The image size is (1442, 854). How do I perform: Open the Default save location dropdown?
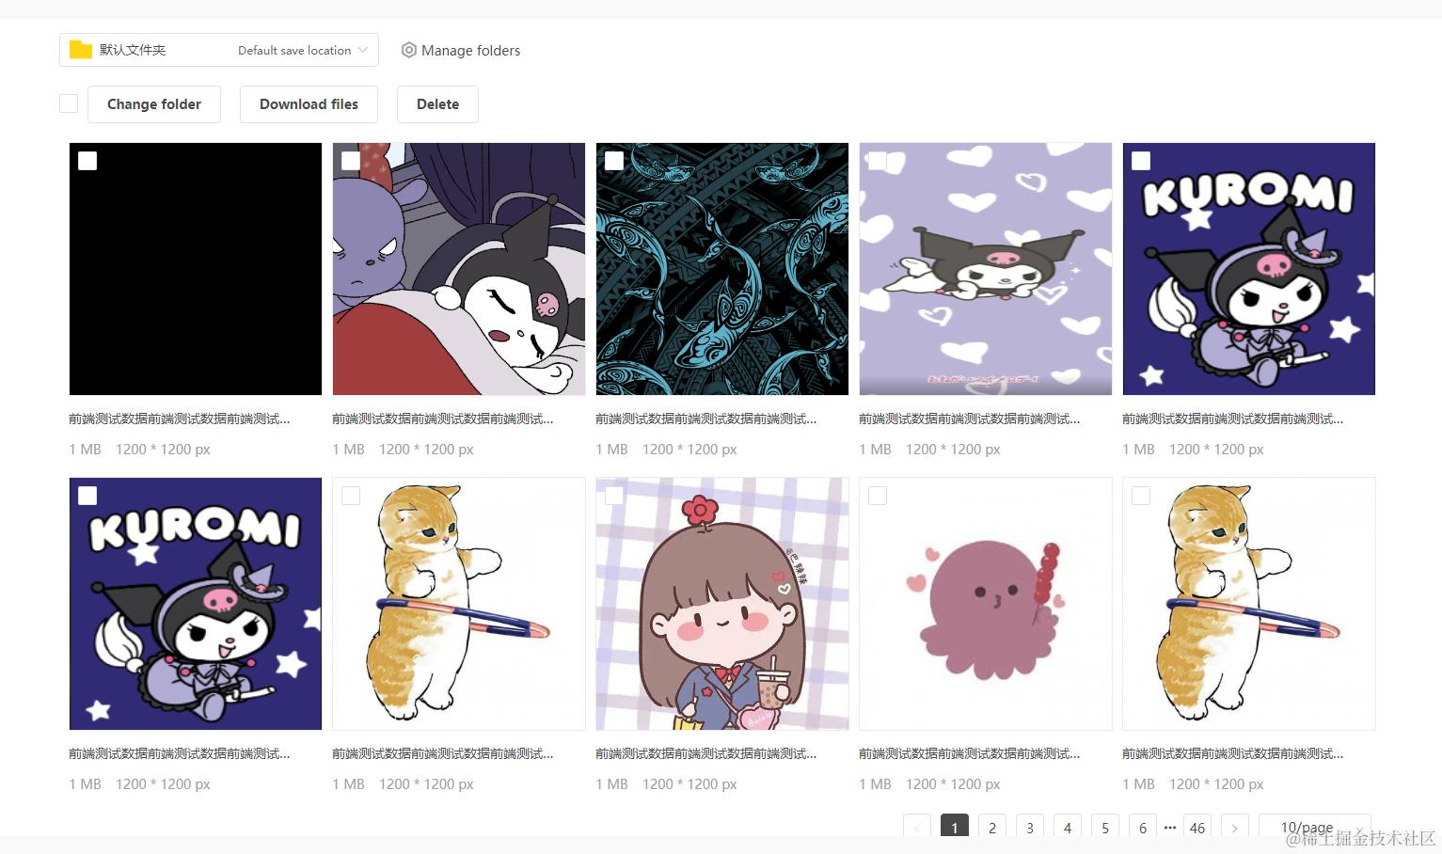219,50
